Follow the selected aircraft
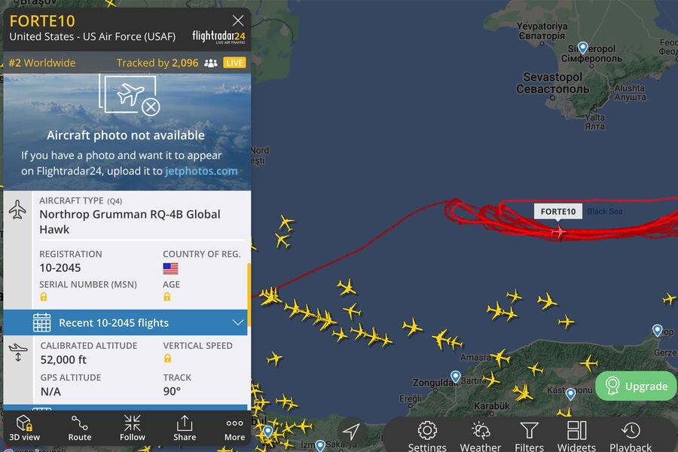Image resolution: width=678 pixels, height=452 pixels. tap(133, 428)
